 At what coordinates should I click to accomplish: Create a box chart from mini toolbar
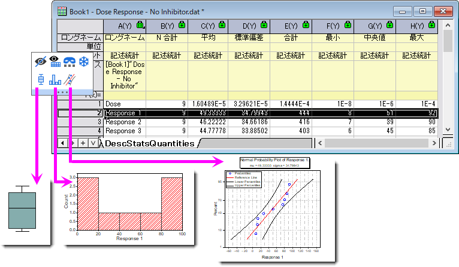pos(41,79)
